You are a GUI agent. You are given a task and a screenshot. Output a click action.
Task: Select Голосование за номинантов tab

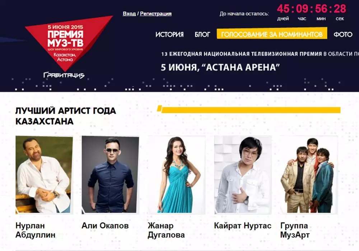[272, 34]
